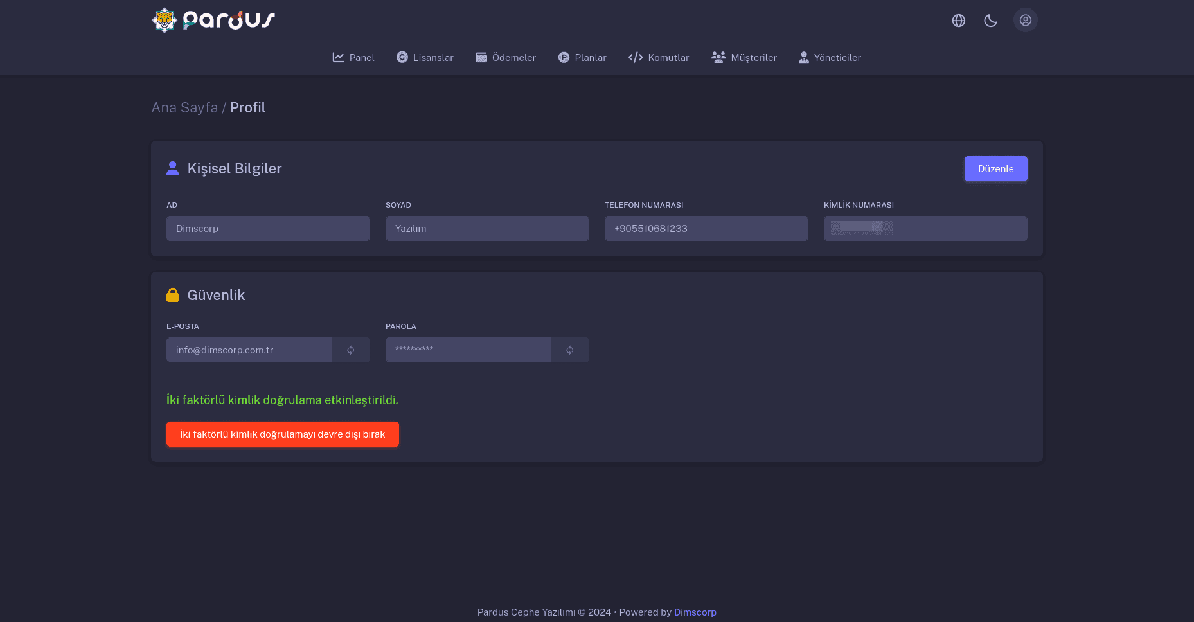Click the Kimlik Numarası field
Image resolution: width=1194 pixels, height=622 pixels.
(x=925, y=229)
